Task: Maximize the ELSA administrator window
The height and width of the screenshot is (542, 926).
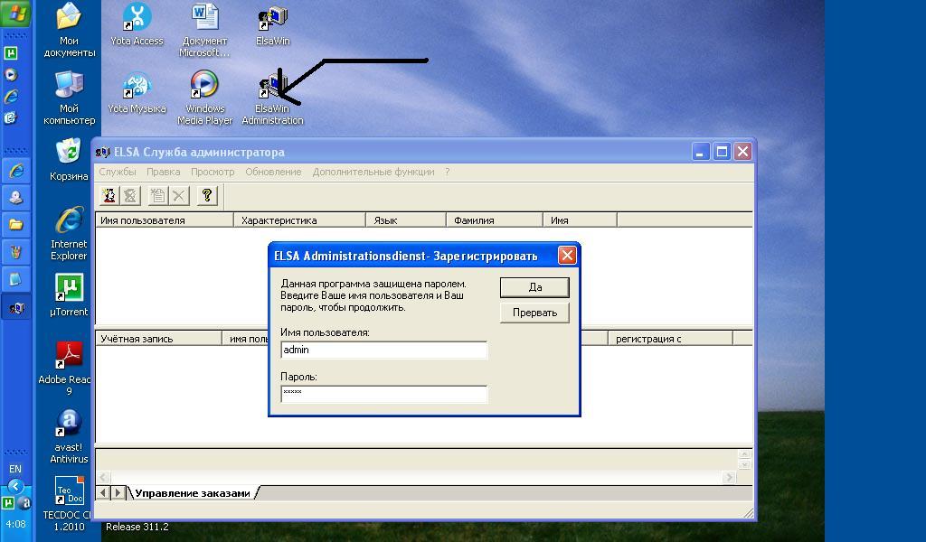Action: coord(722,152)
